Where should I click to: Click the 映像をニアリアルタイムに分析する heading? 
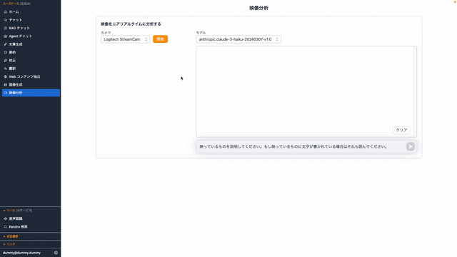click(131, 24)
